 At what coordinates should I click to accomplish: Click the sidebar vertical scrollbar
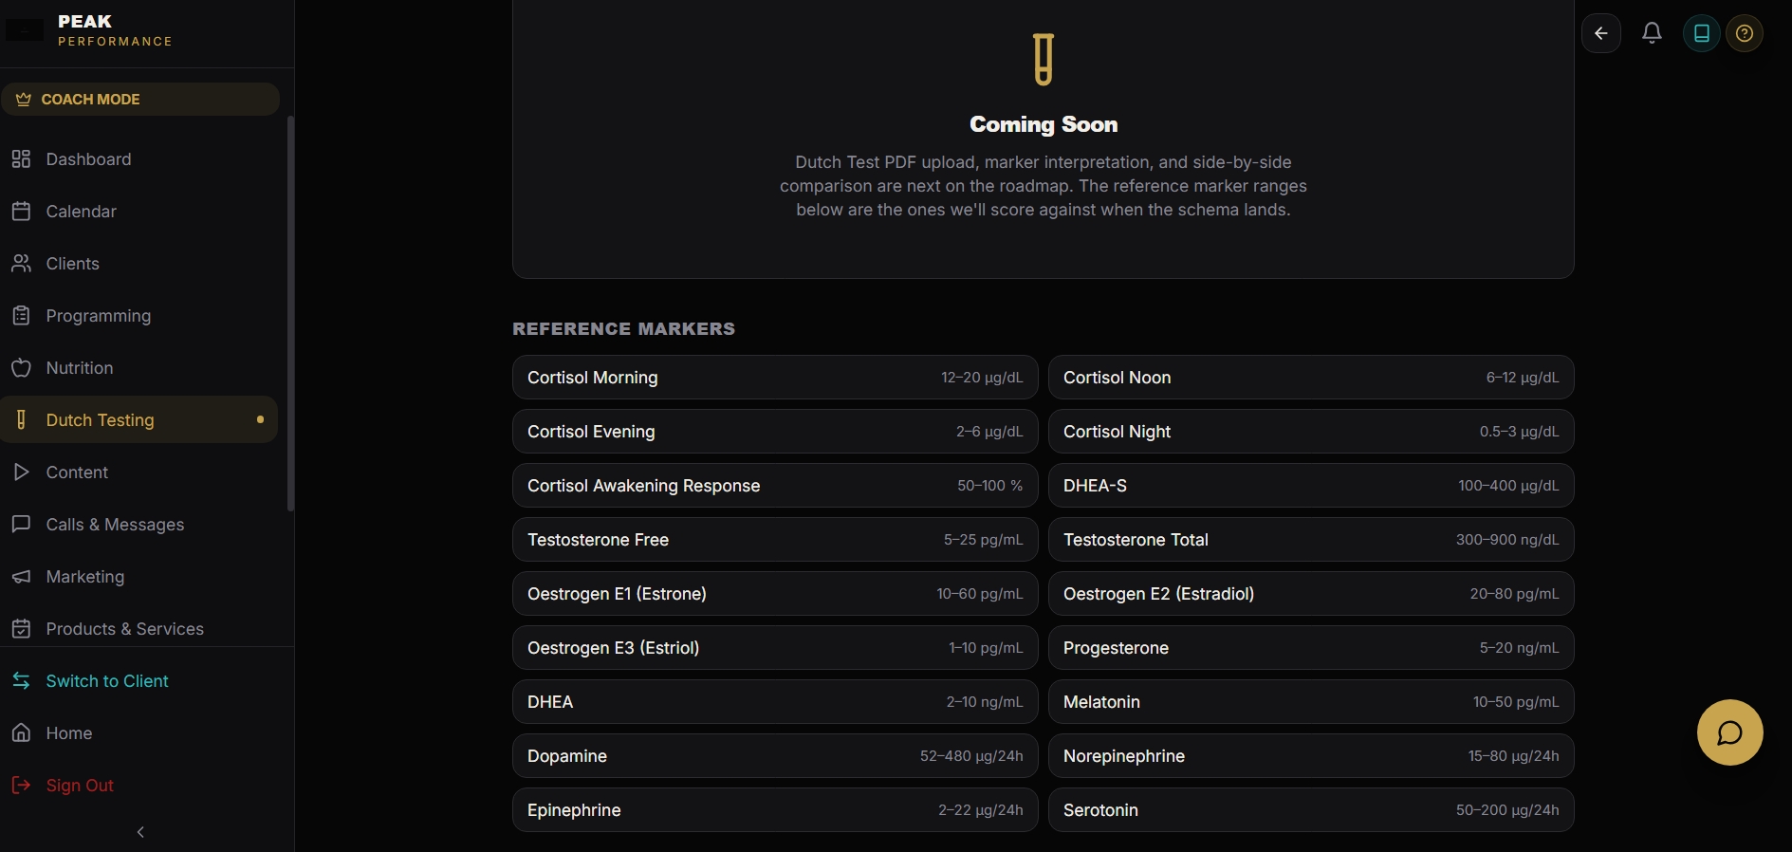(290, 313)
